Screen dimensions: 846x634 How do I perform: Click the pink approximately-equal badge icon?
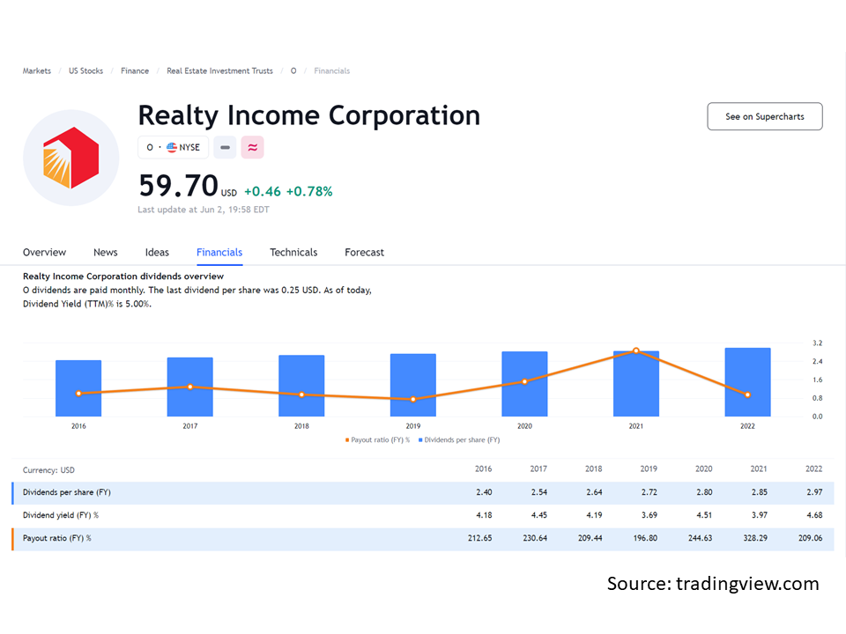click(252, 148)
